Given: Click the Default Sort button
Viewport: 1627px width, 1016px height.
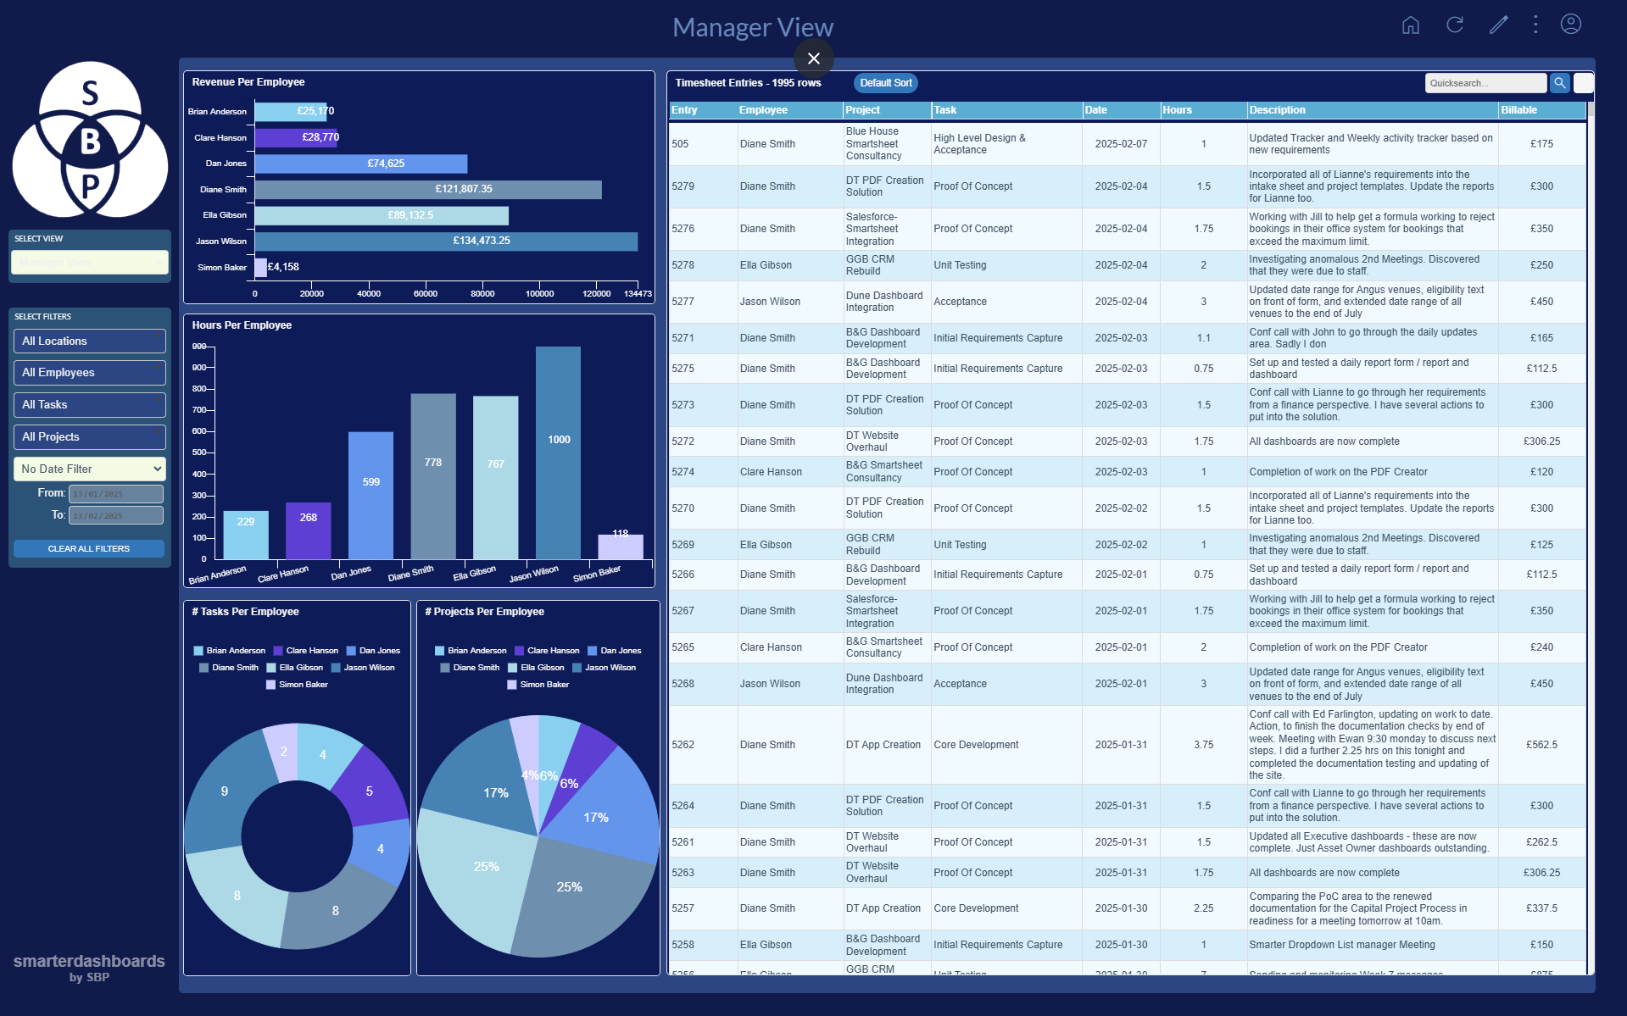Looking at the screenshot, I should tap(885, 83).
